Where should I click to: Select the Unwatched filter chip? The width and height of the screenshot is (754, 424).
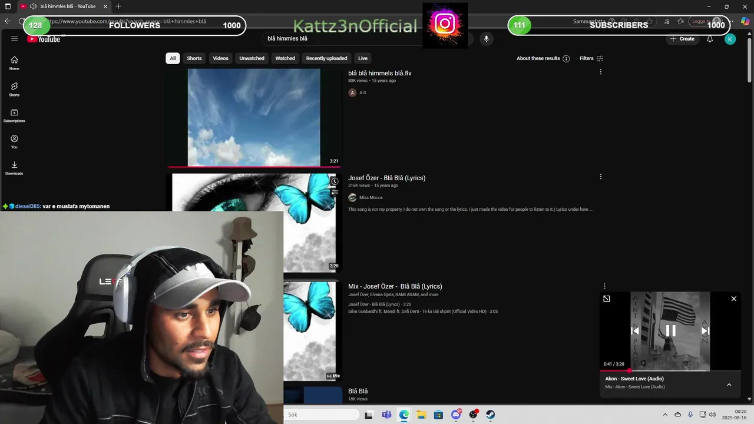pyautogui.click(x=252, y=58)
